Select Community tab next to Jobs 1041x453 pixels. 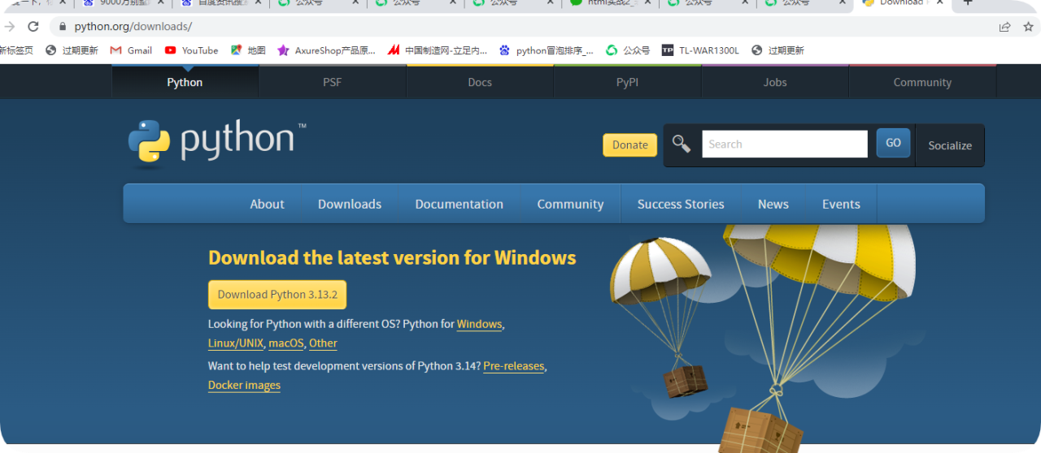click(922, 82)
